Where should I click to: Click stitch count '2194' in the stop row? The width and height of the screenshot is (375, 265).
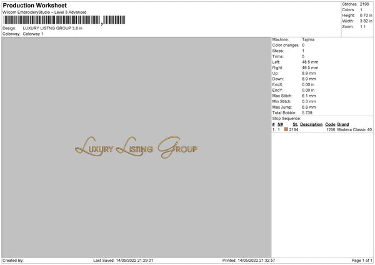pyautogui.click(x=294, y=129)
